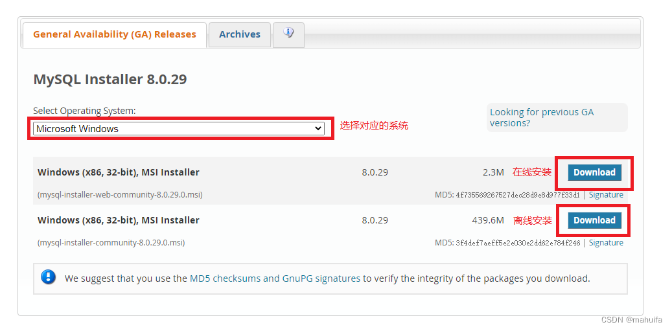
Task: Select the MD5 value 4f735569267527dec28d9e8d977f33d1
Action: [518, 196]
